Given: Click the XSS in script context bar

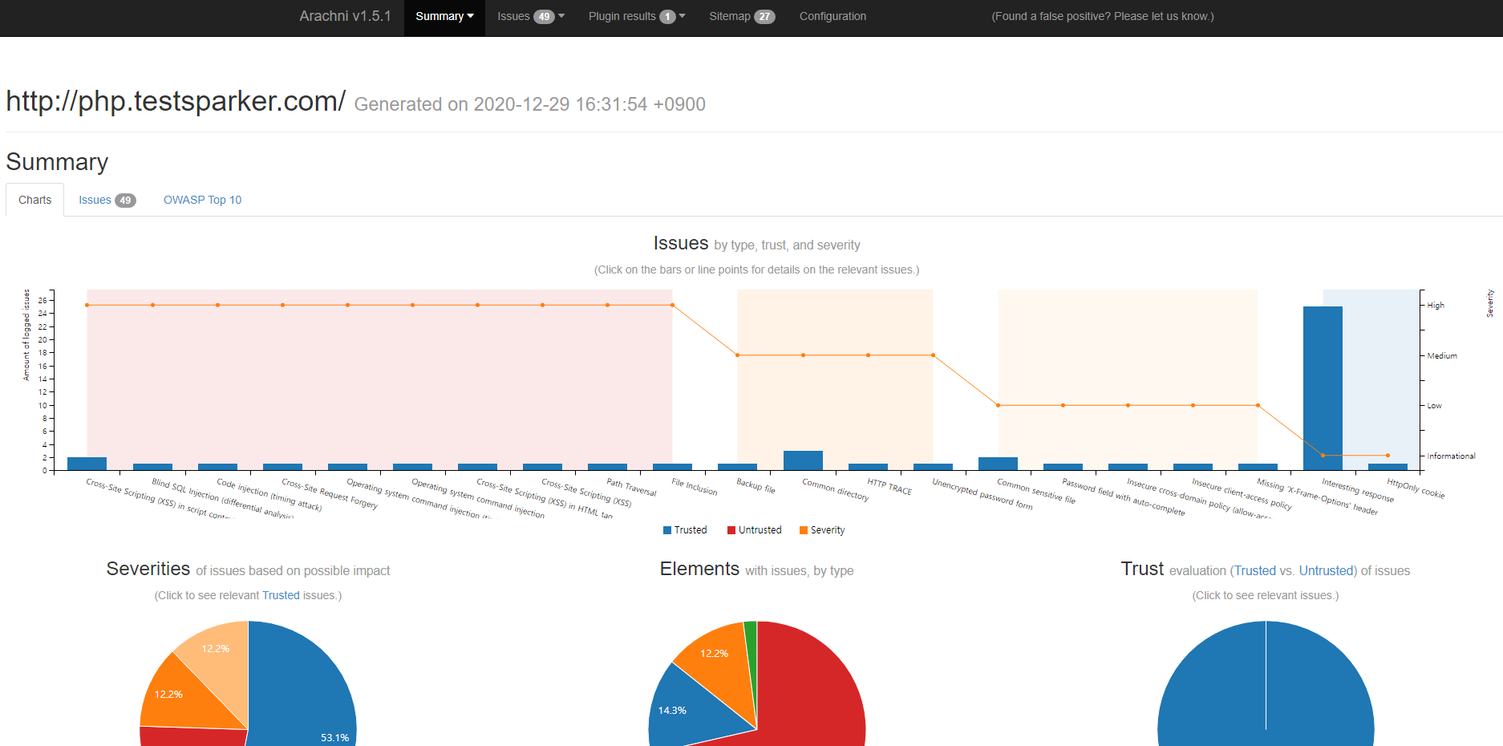Looking at the screenshot, I should tap(87, 464).
